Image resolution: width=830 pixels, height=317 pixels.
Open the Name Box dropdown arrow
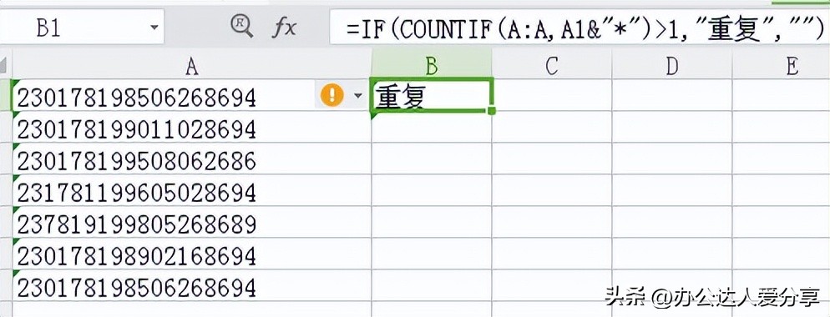point(154,27)
